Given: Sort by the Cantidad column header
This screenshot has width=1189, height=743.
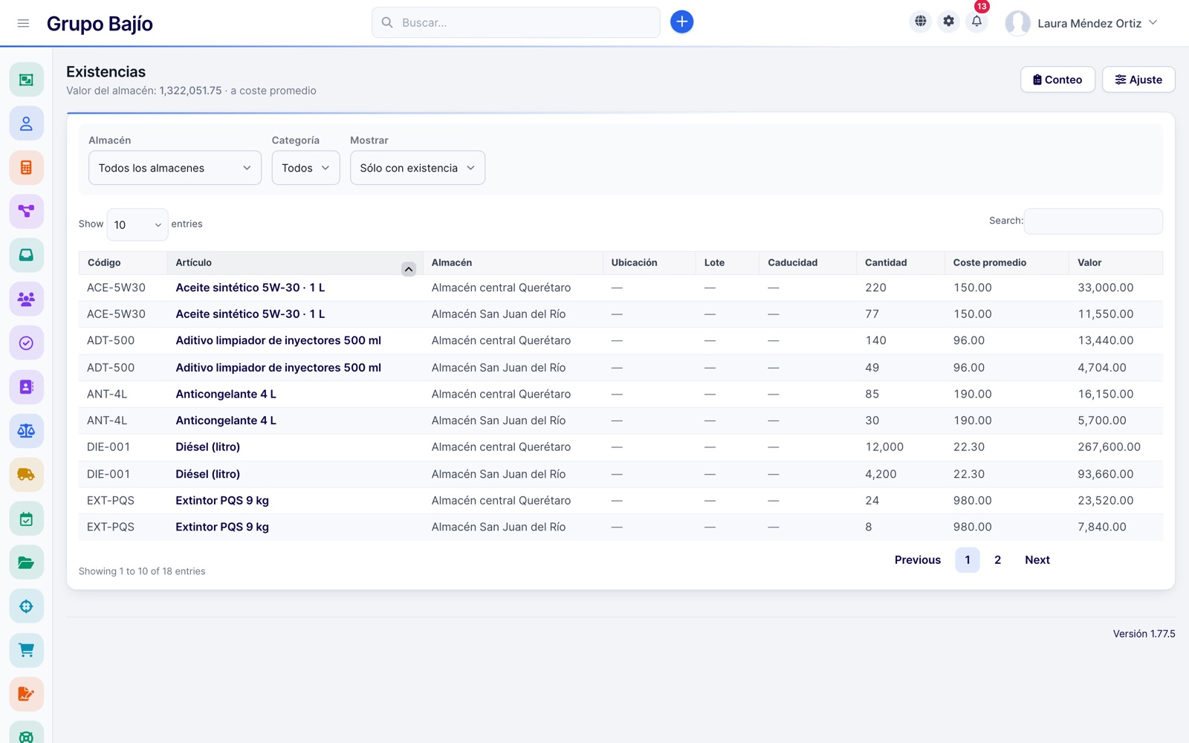Looking at the screenshot, I should tap(900, 263).
